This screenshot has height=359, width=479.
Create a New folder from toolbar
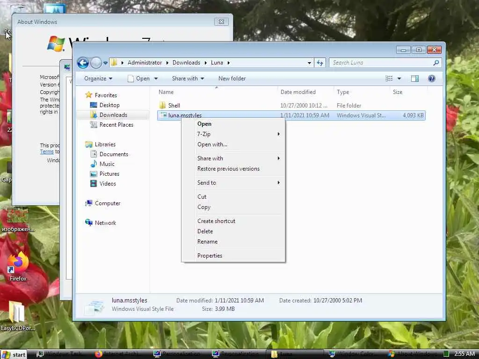click(x=232, y=79)
